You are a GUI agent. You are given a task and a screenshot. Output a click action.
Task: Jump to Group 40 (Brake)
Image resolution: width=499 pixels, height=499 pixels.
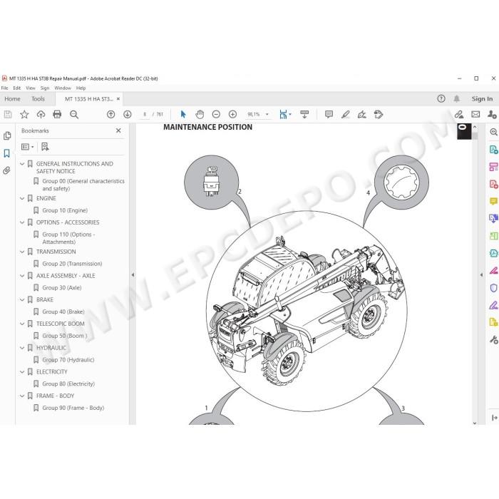coord(63,312)
